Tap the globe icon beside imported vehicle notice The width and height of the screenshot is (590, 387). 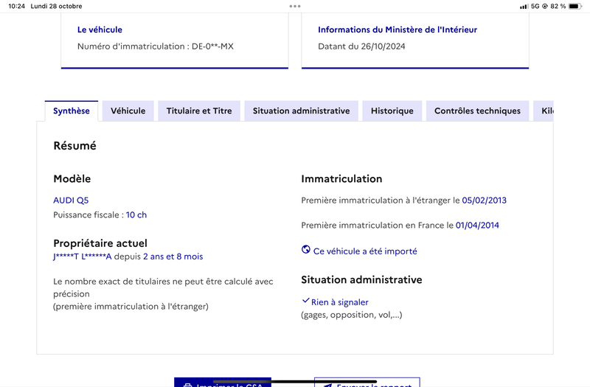(306, 249)
